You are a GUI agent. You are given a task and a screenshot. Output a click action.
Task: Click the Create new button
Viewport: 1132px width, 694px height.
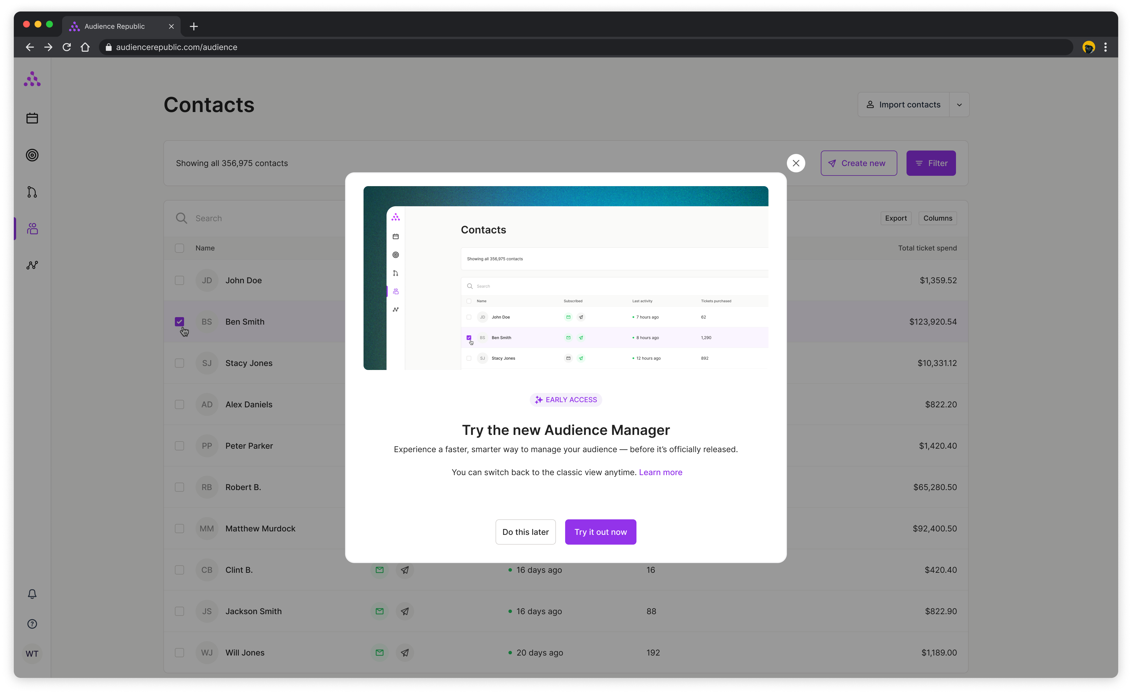point(859,163)
